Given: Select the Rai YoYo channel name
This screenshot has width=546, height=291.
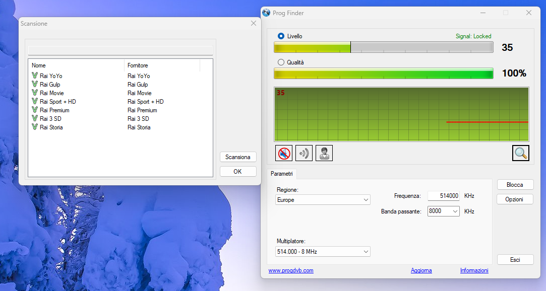Looking at the screenshot, I should (x=51, y=76).
